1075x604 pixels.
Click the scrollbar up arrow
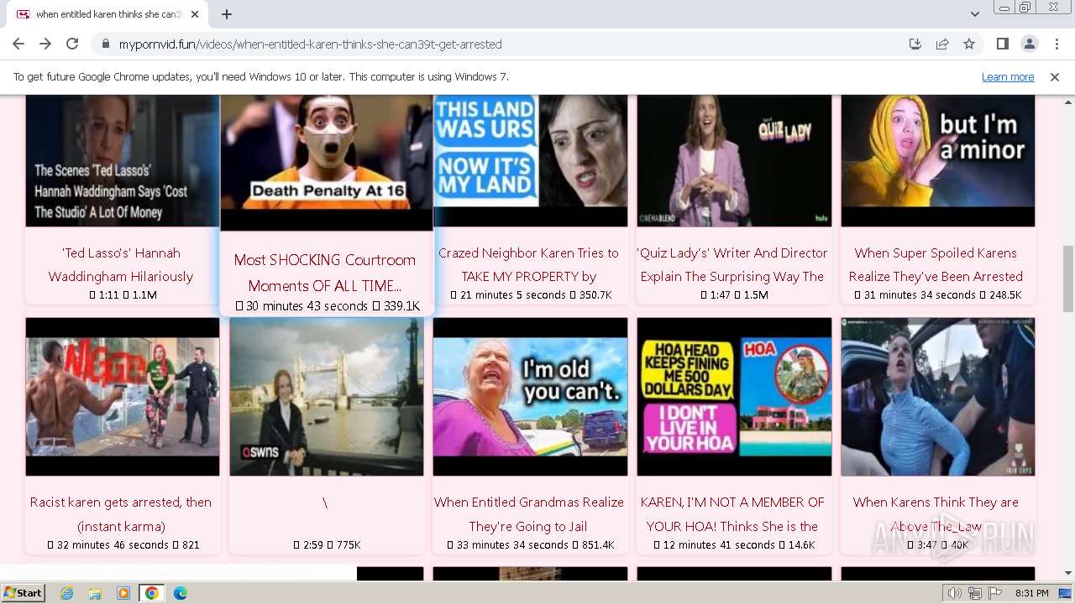pos(1068,102)
